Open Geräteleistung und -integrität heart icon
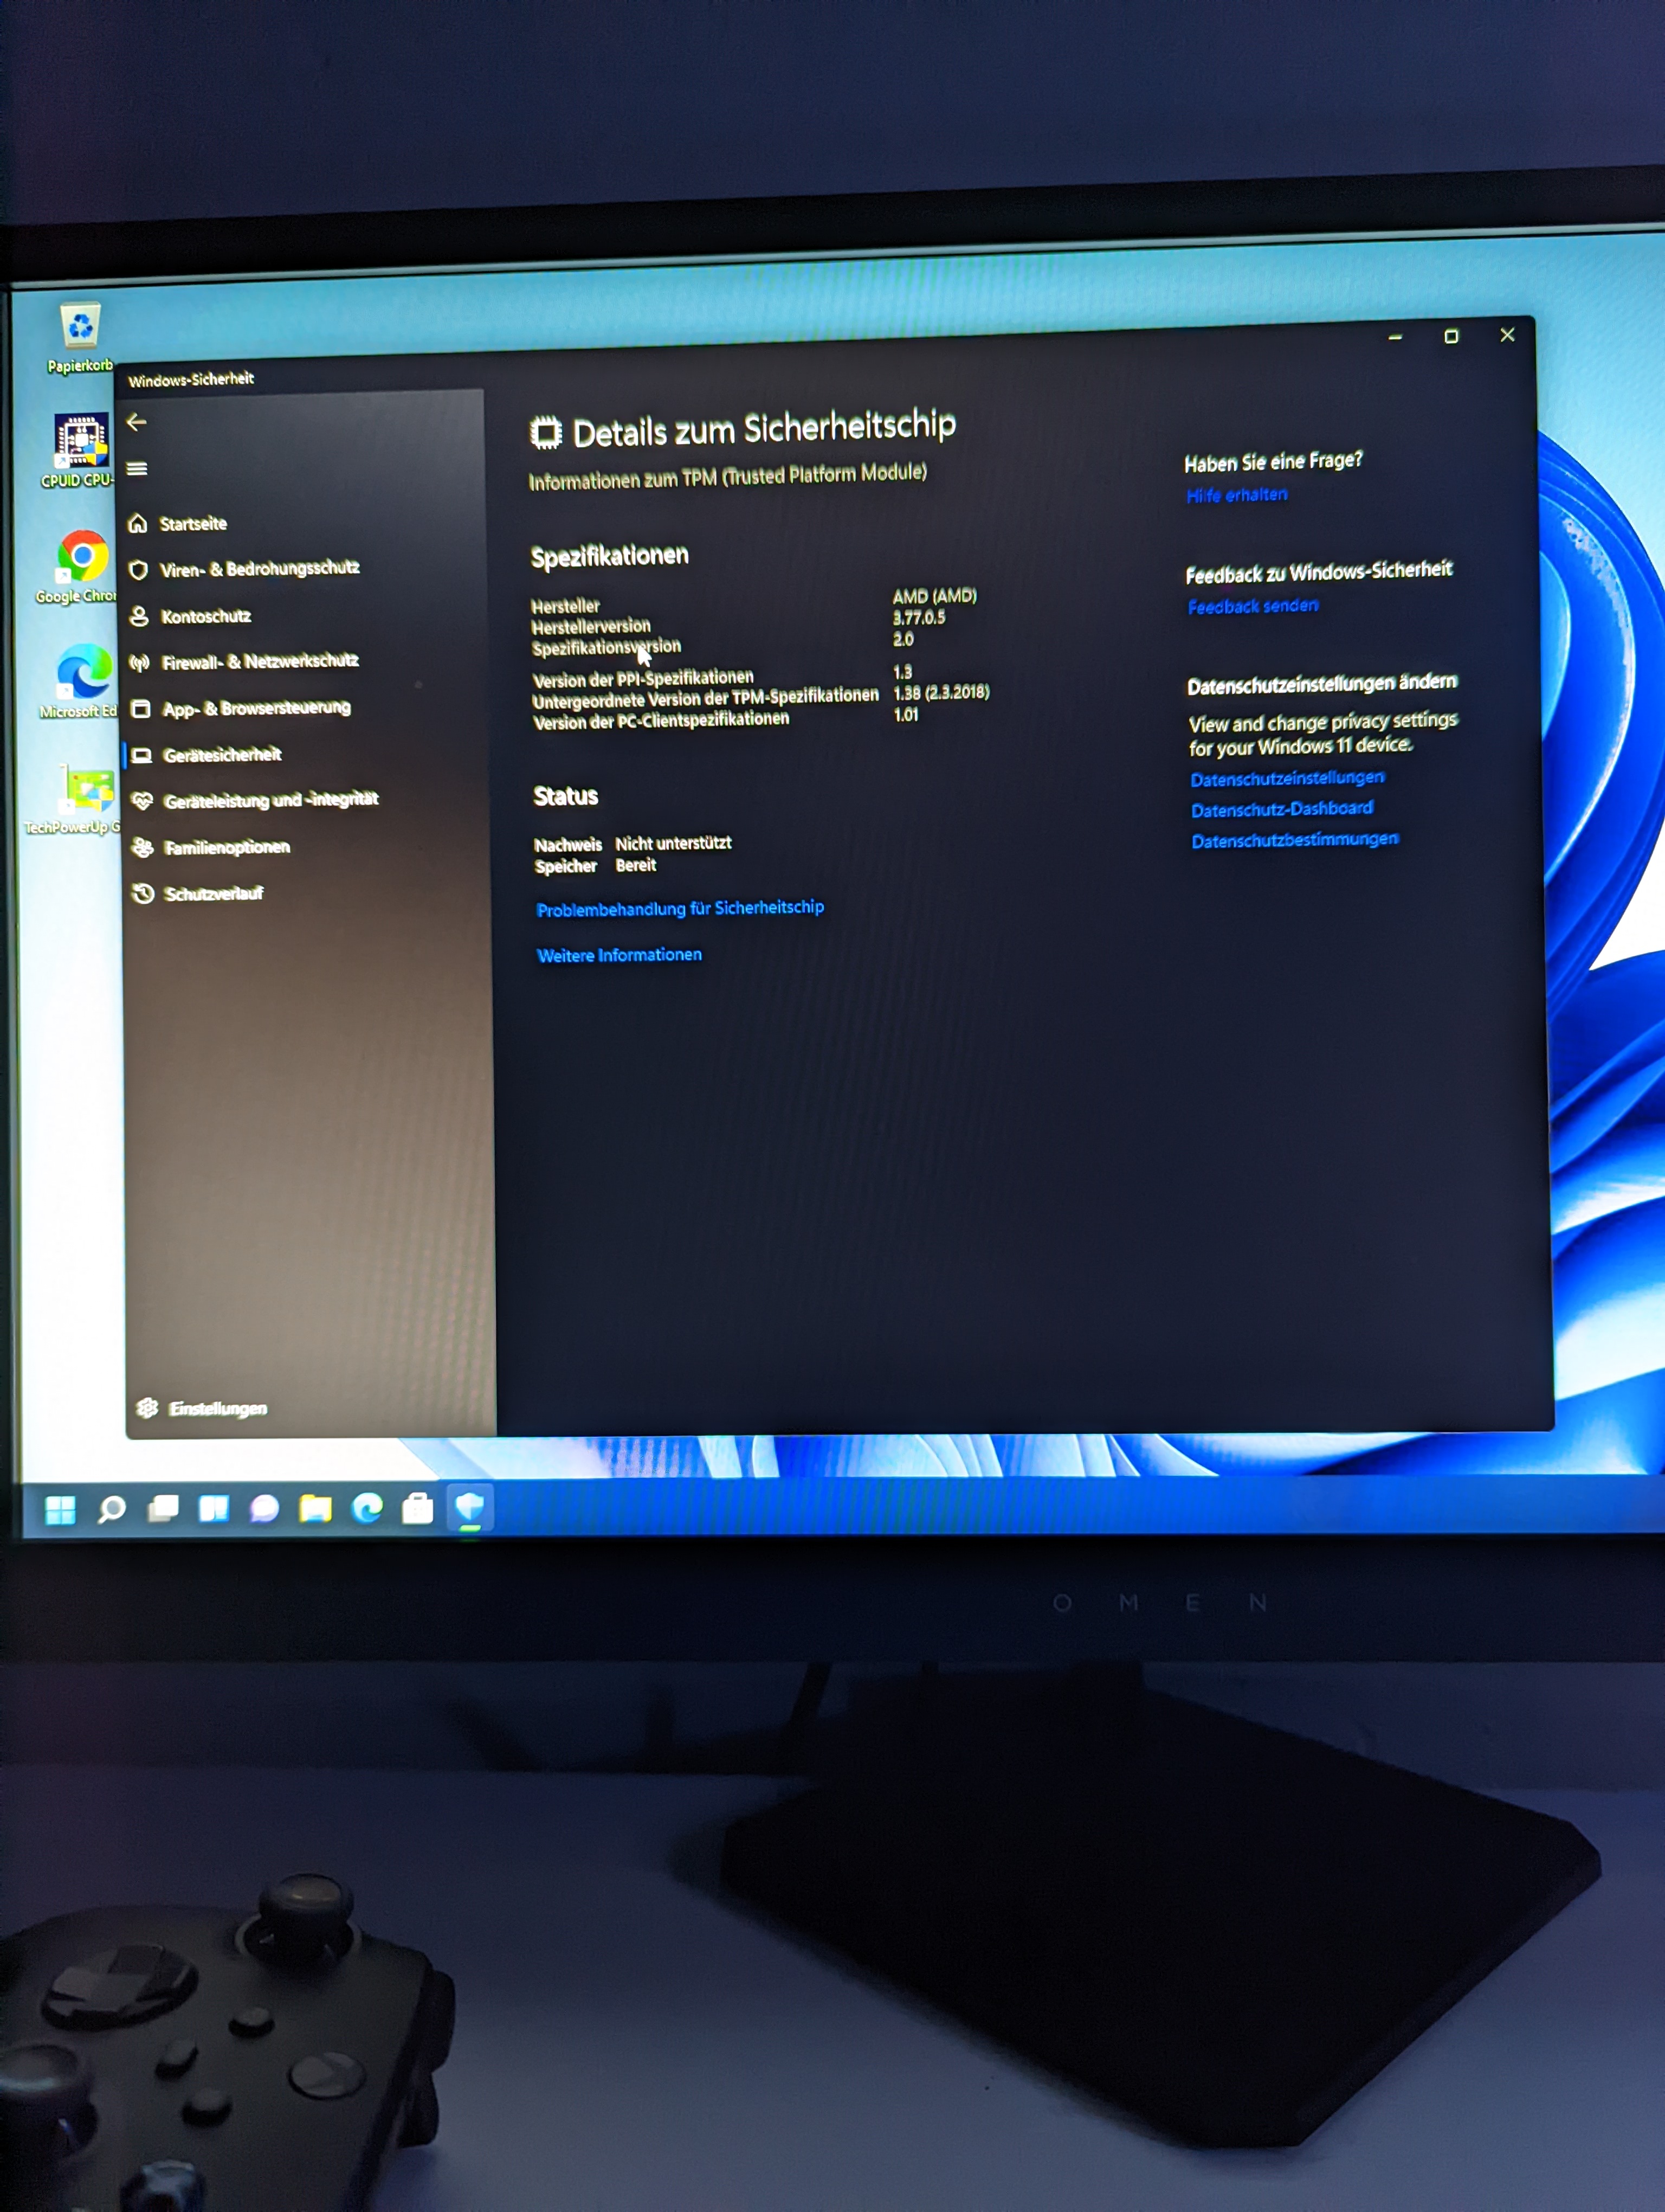 (x=143, y=801)
